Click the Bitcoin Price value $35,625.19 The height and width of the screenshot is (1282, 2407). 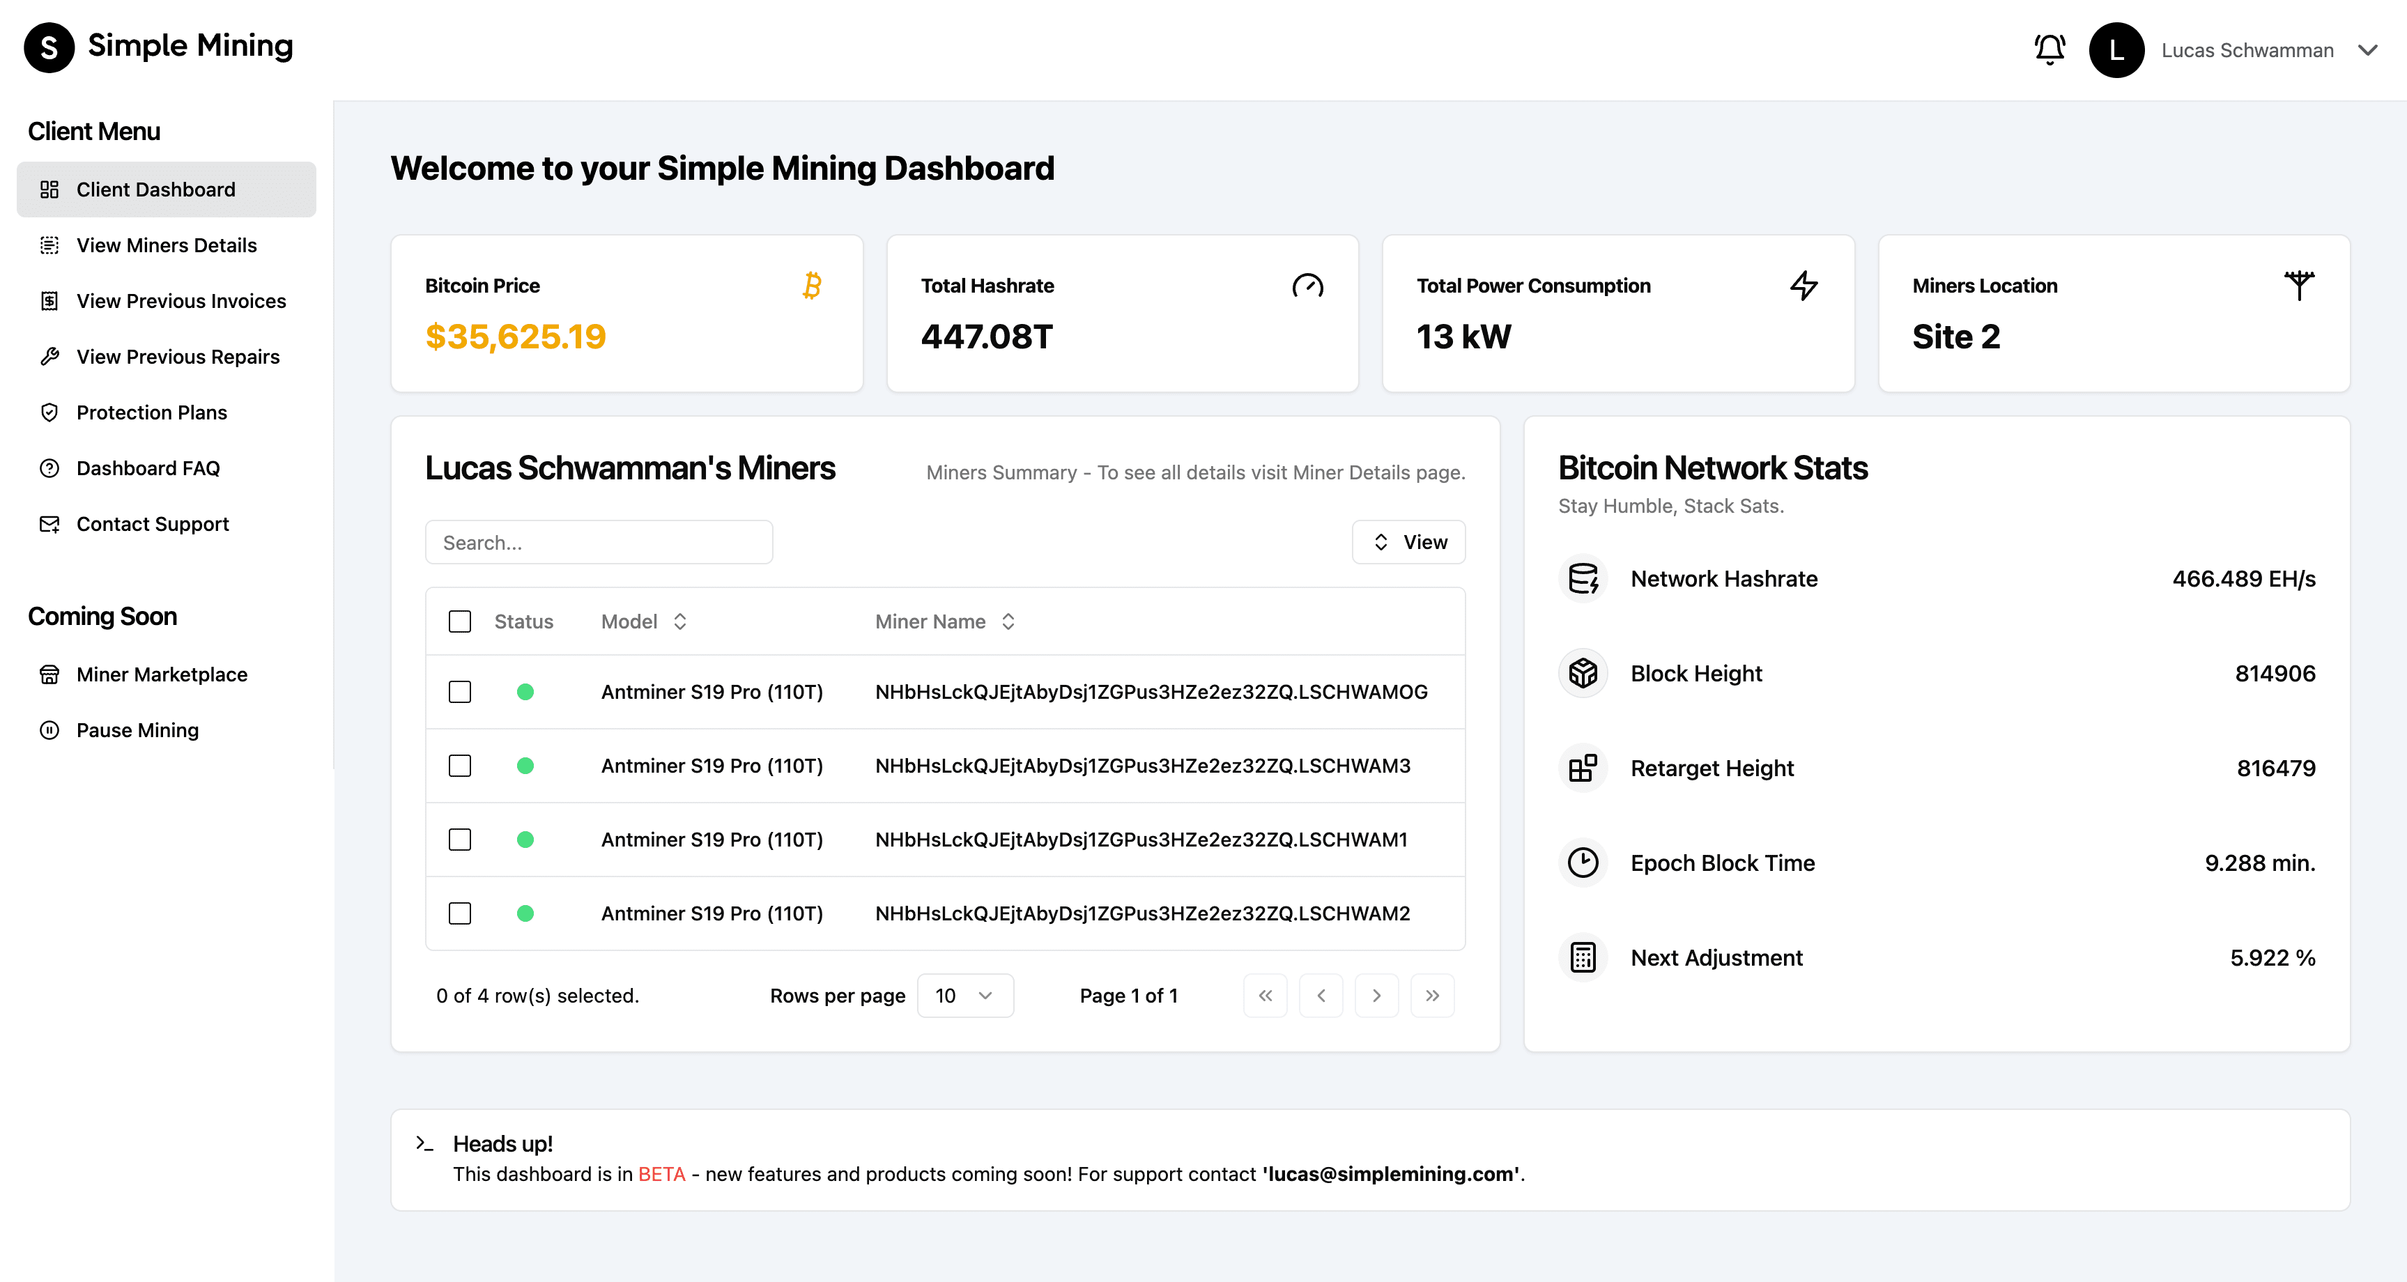click(516, 337)
